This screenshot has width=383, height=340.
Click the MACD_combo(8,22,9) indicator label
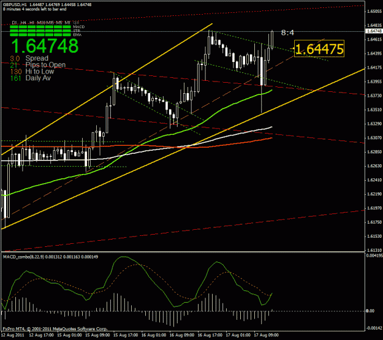[x=24, y=257]
